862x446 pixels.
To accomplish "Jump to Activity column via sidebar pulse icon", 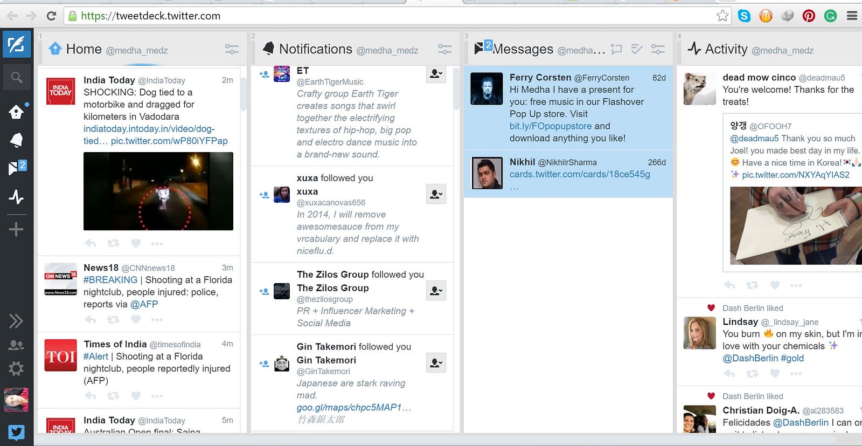I will point(16,197).
